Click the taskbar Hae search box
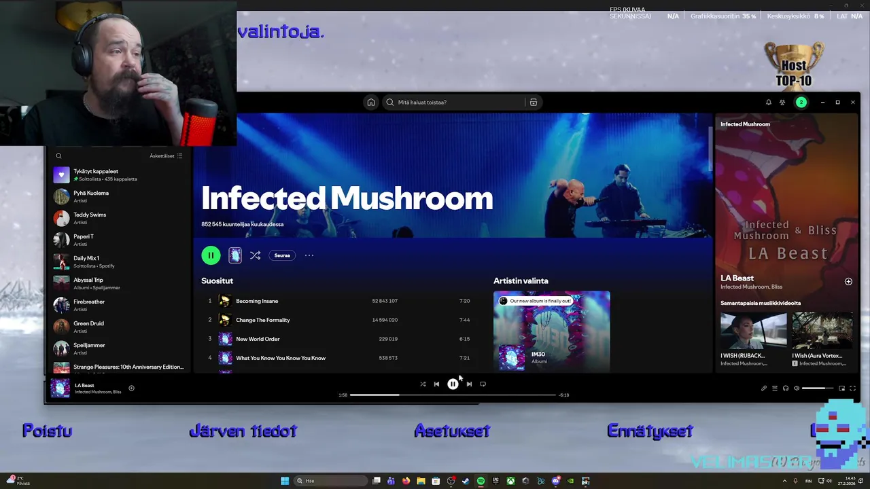The width and height of the screenshot is (870, 489). point(330,481)
